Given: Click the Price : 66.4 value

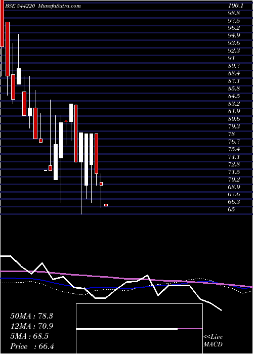Looking at the screenshot, I should [32, 346].
